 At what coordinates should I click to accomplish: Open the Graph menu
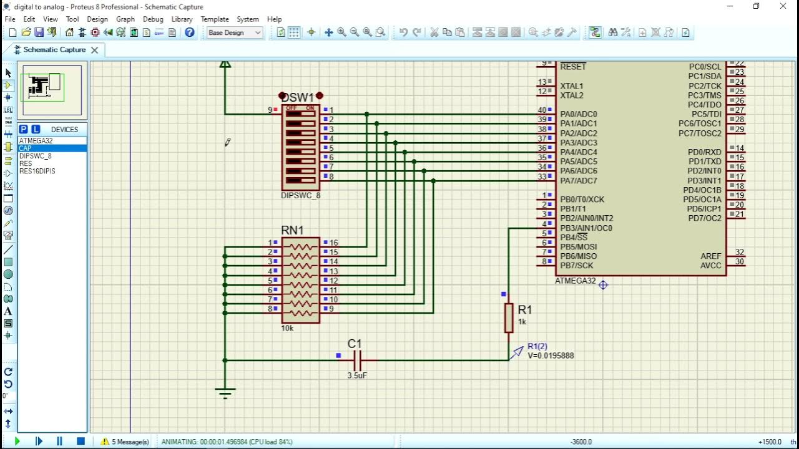tap(125, 19)
